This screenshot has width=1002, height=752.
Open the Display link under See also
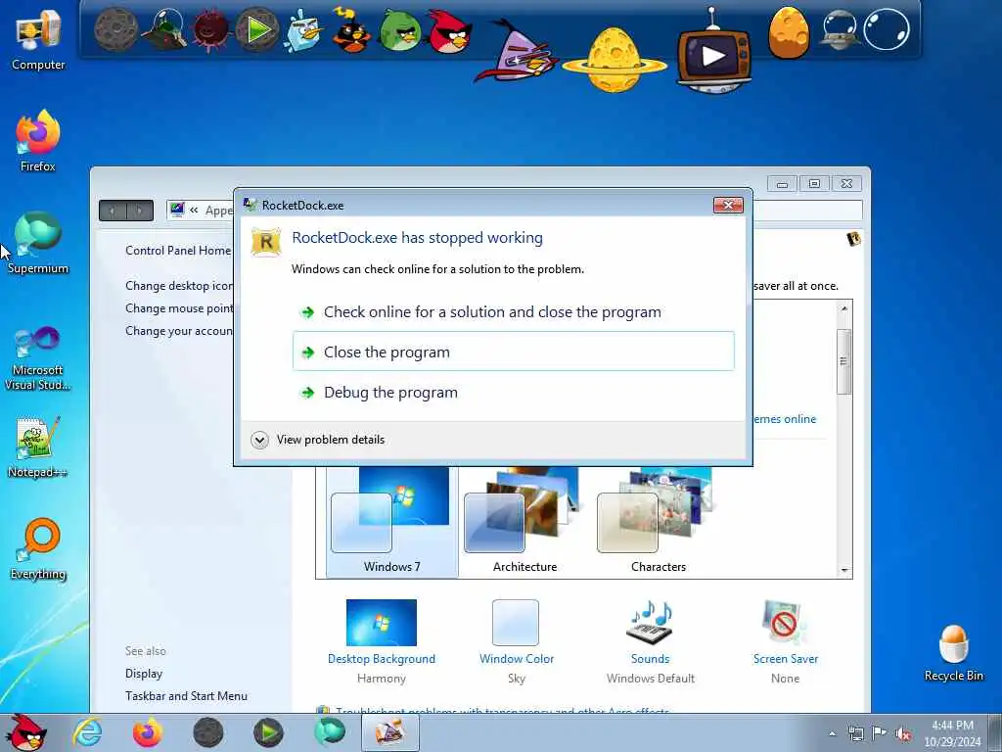coord(144,674)
